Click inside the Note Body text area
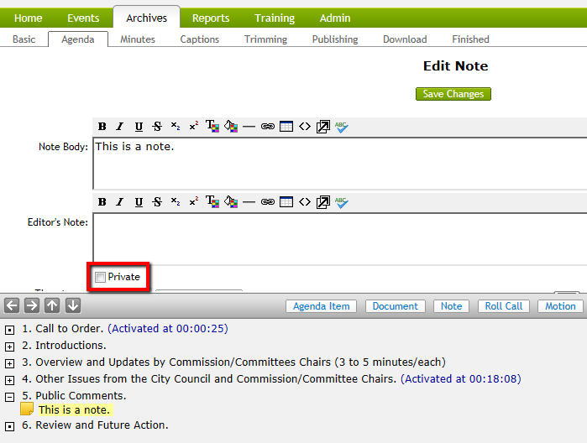Image resolution: width=587 pixels, height=443 pixels. click(x=340, y=164)
